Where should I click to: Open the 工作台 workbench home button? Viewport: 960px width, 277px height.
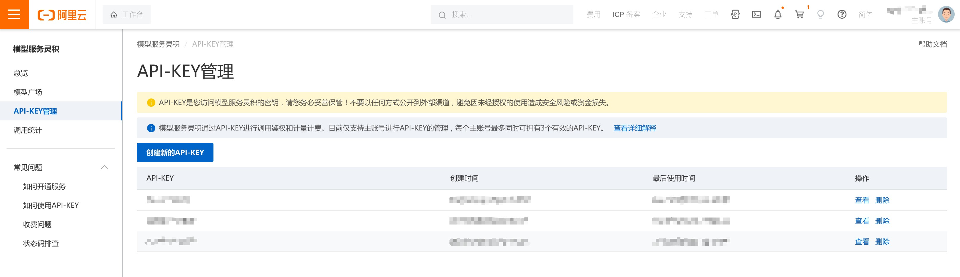pos(127,15)
